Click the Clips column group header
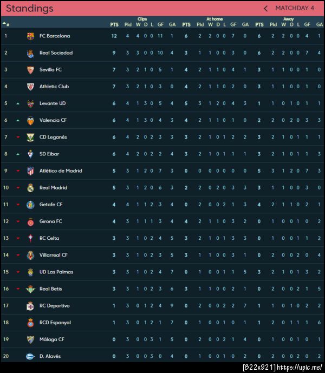This screenshot has width=325, height=373. pos(142,19)
